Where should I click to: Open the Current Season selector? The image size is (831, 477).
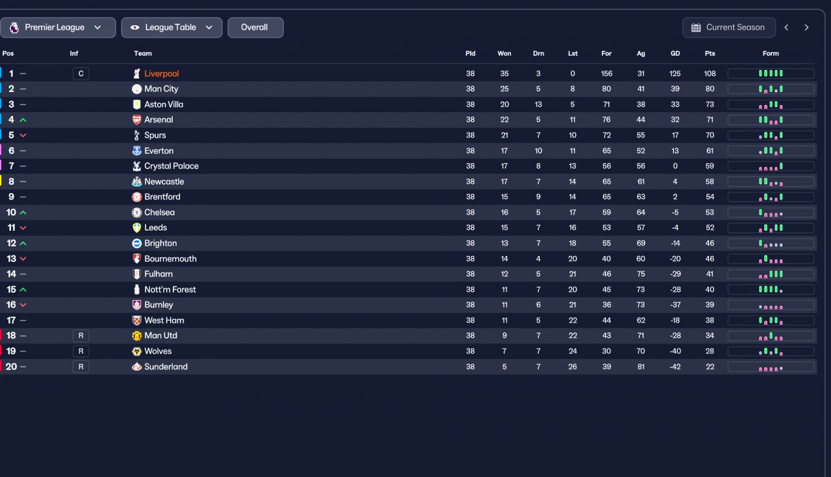tap(729, 28)
